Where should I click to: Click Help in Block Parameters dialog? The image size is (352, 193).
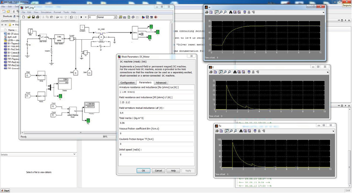[173, 171]
